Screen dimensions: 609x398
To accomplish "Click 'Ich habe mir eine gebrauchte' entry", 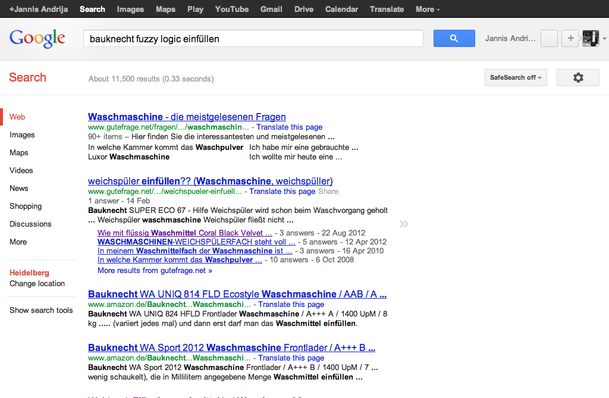I will coord(304,148).
